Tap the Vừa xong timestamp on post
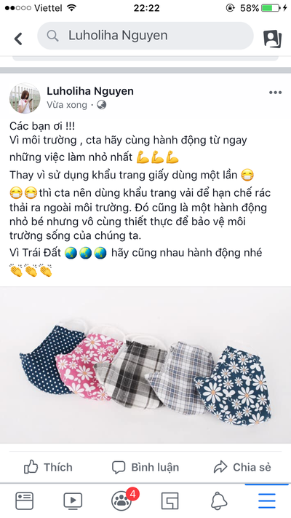This screenshot has height=518, width=291. (67, 105)
